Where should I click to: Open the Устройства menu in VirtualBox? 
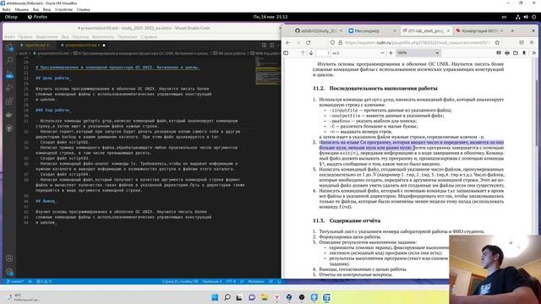coord(63,9)
